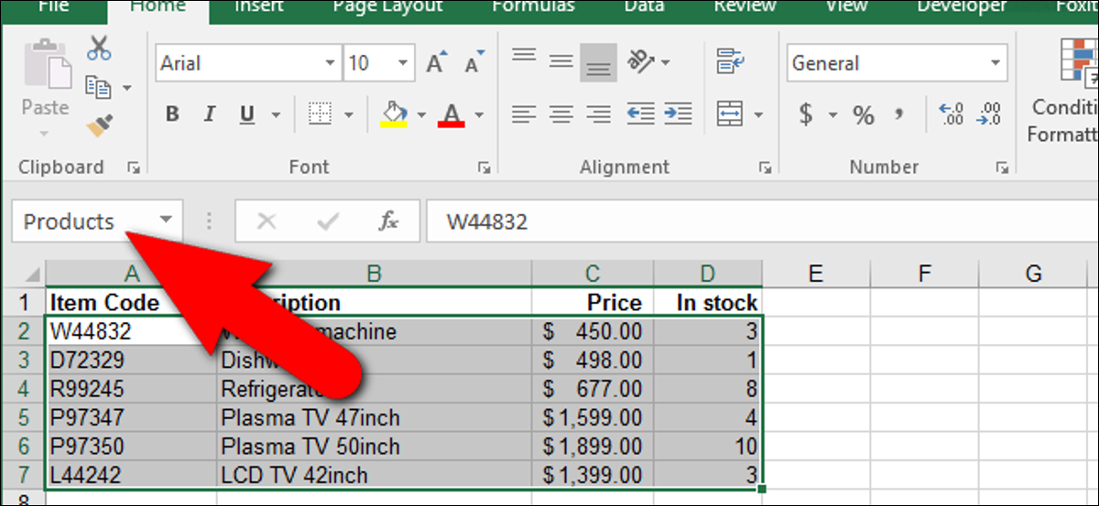This screenshot has width=1099, height=506.
Task: Select row 5 header
Action: coord(22,417)
